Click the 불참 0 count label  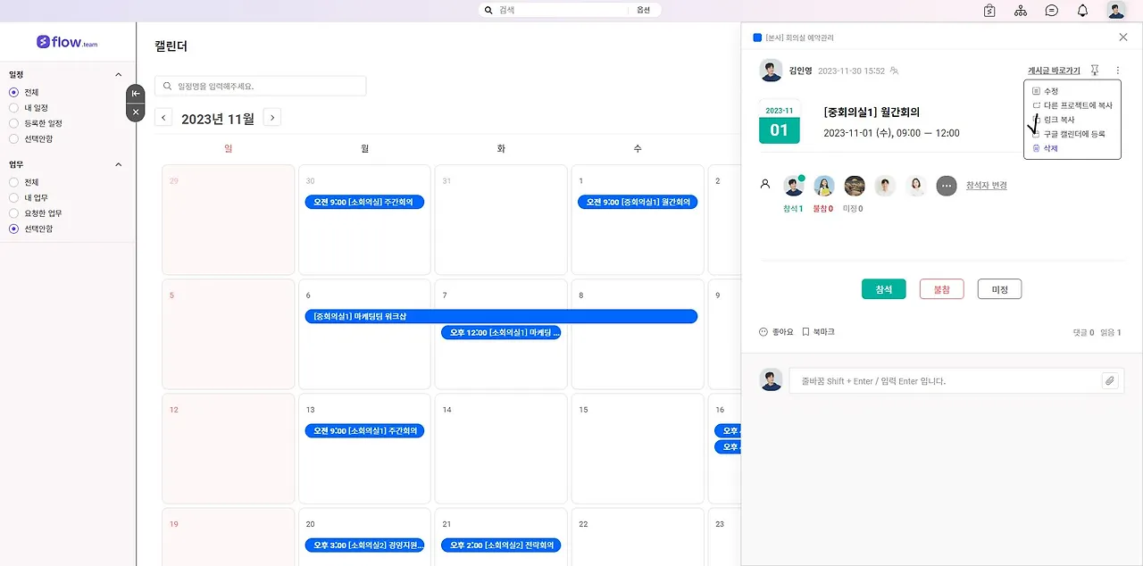(822, 209)
